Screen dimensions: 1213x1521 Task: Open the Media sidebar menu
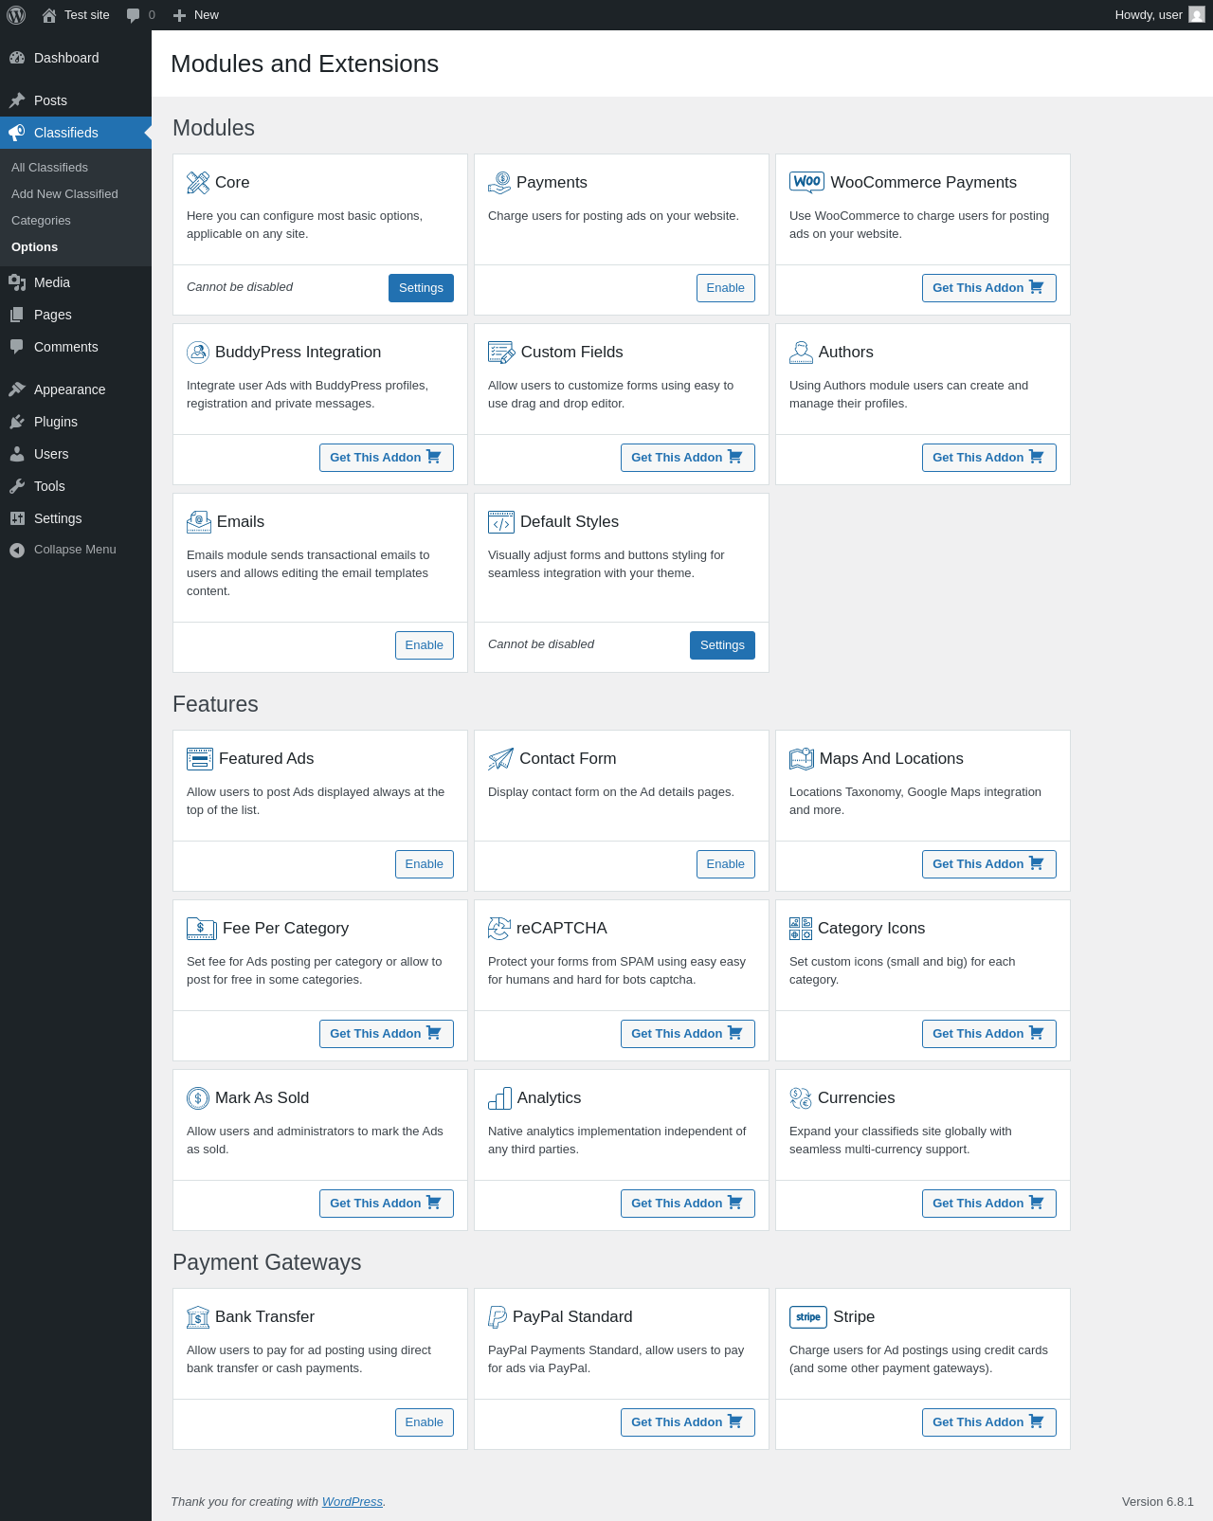click(76, 282)
